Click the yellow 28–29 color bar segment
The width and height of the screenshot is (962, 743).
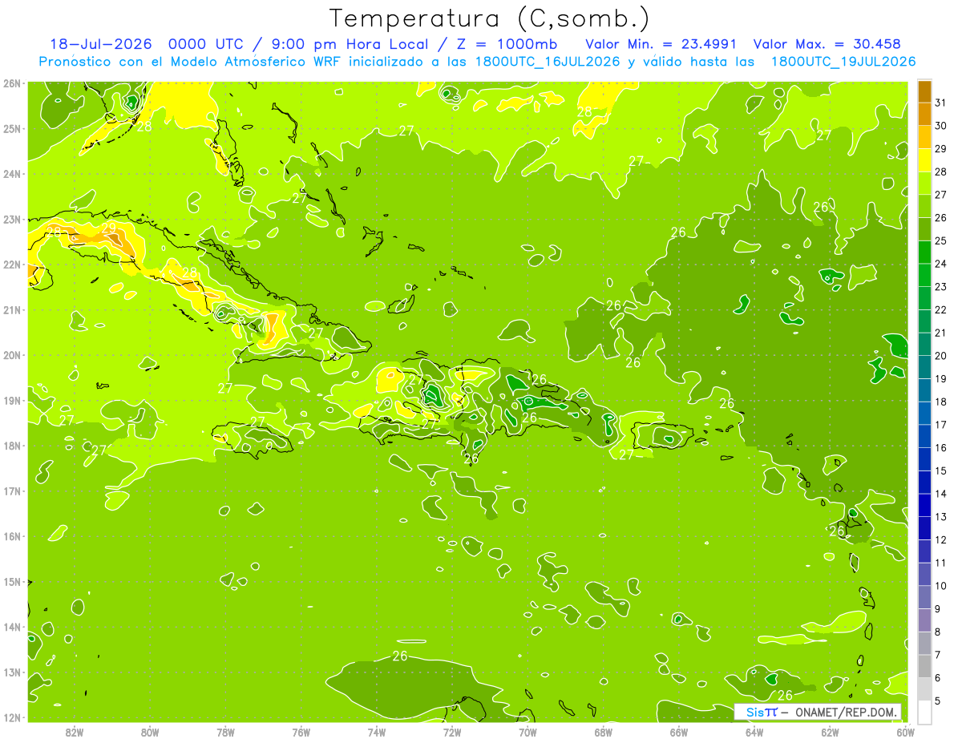tap(924, 160)
